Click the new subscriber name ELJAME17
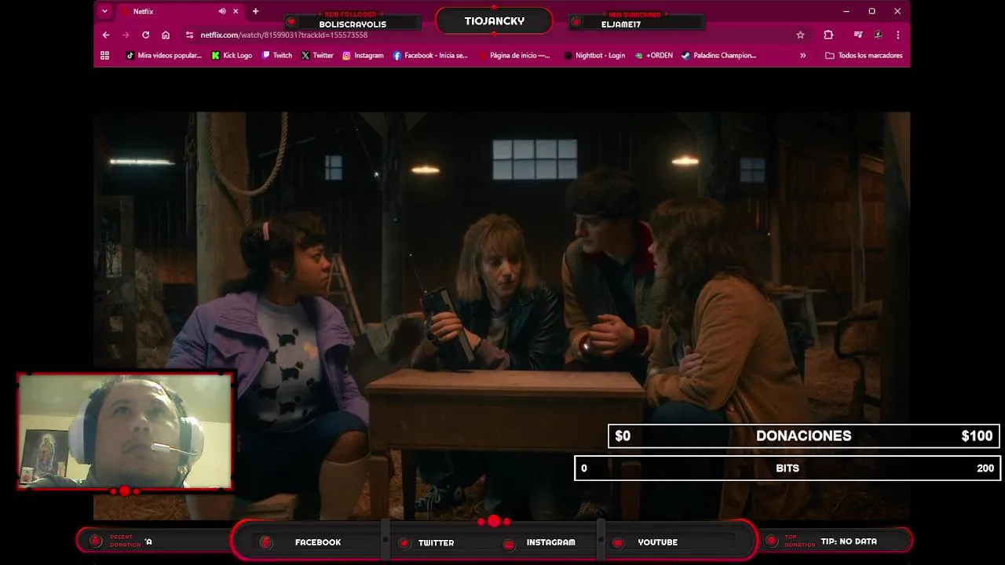The height and width of the screenshot is (565, 1005). (621, 24)
